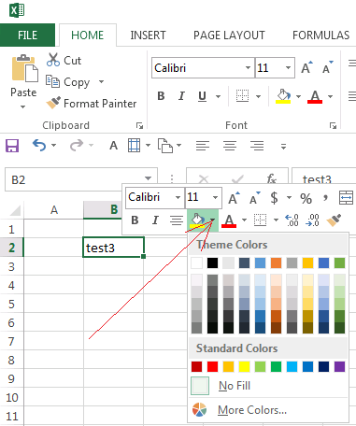Open the FILE tab
Image resolution: width=356 pixels, height=426 pixels.
pyautogui.click(x=27, y=35)
